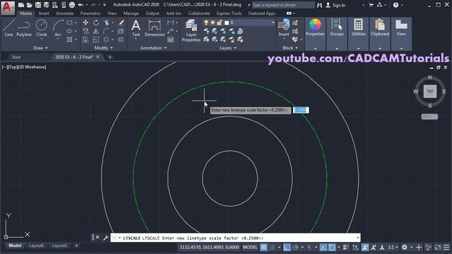Toggle snap mode in status bar
452x254 pixels.
[272, 247]
